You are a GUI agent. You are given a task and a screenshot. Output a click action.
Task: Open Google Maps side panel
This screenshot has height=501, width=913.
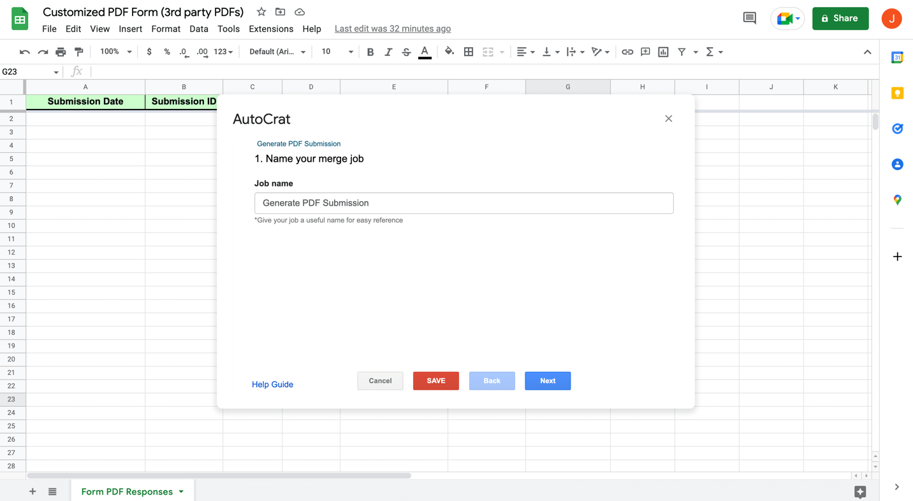[897, 200]
